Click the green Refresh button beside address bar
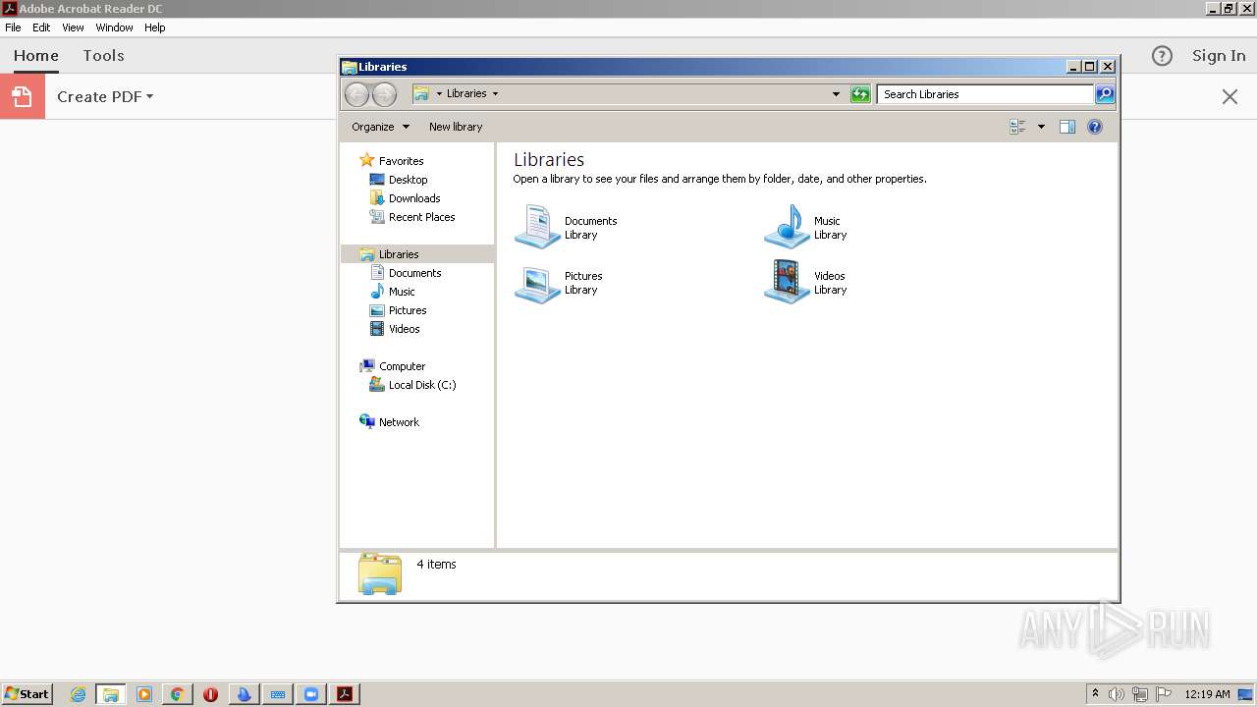 click(x=860, y=94)
